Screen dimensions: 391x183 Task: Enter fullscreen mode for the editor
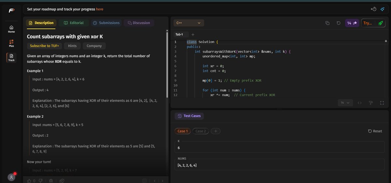382,103
